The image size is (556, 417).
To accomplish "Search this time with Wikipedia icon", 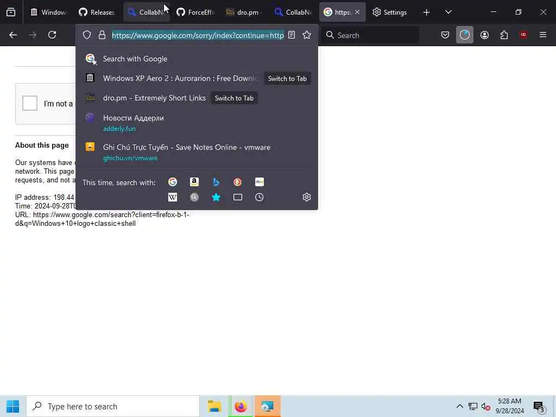I will pyautogui.click(x=173, y=197).
